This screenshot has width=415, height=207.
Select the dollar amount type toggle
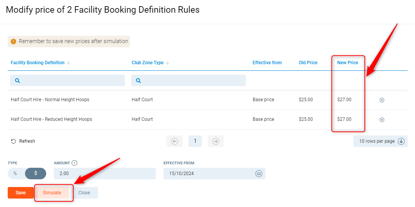tap(35, 174)
